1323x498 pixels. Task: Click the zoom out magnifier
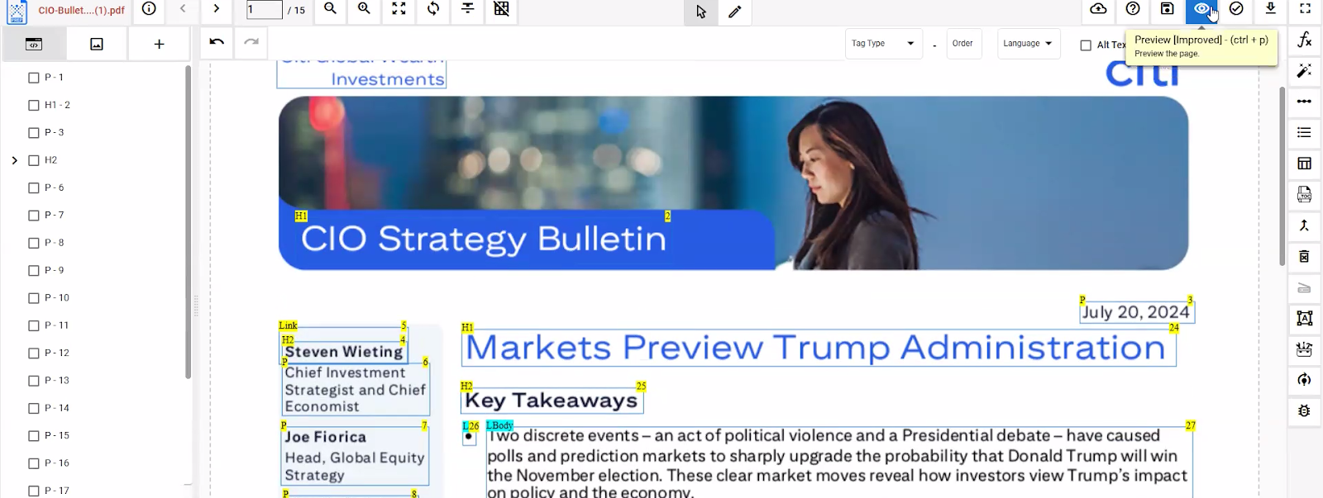(x=330, y=8)
